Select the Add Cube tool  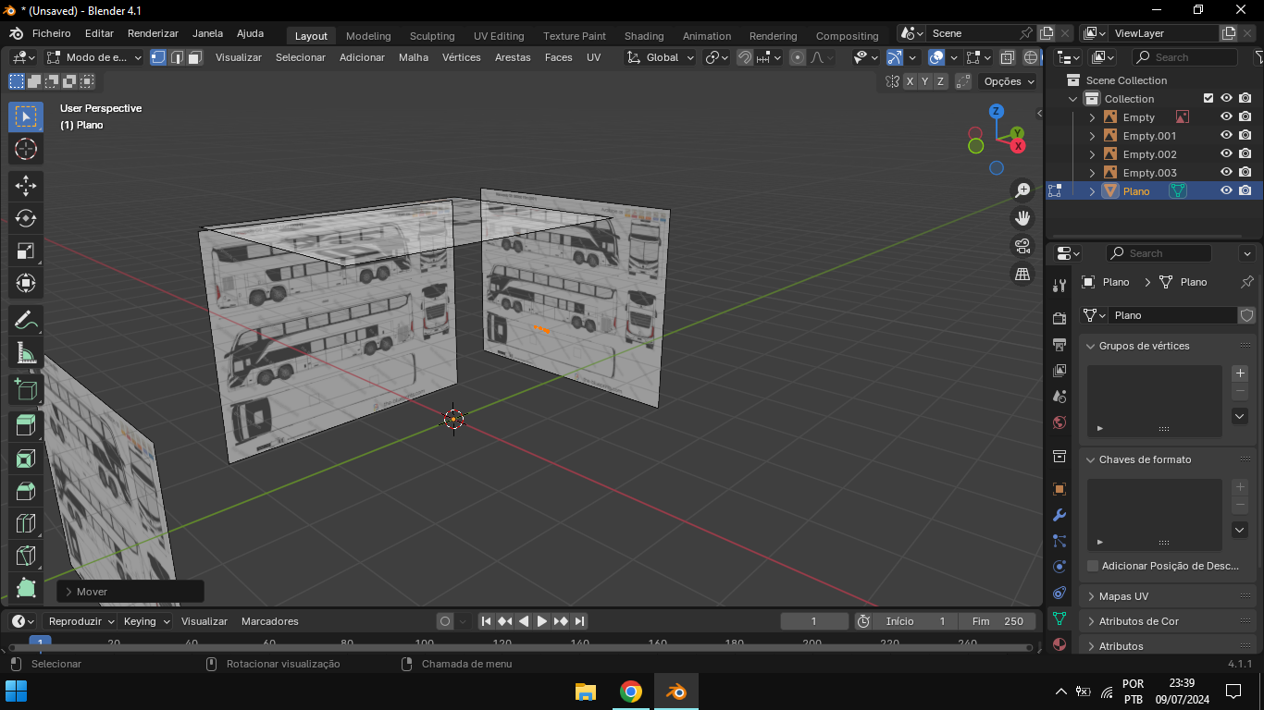coord(26,389)
